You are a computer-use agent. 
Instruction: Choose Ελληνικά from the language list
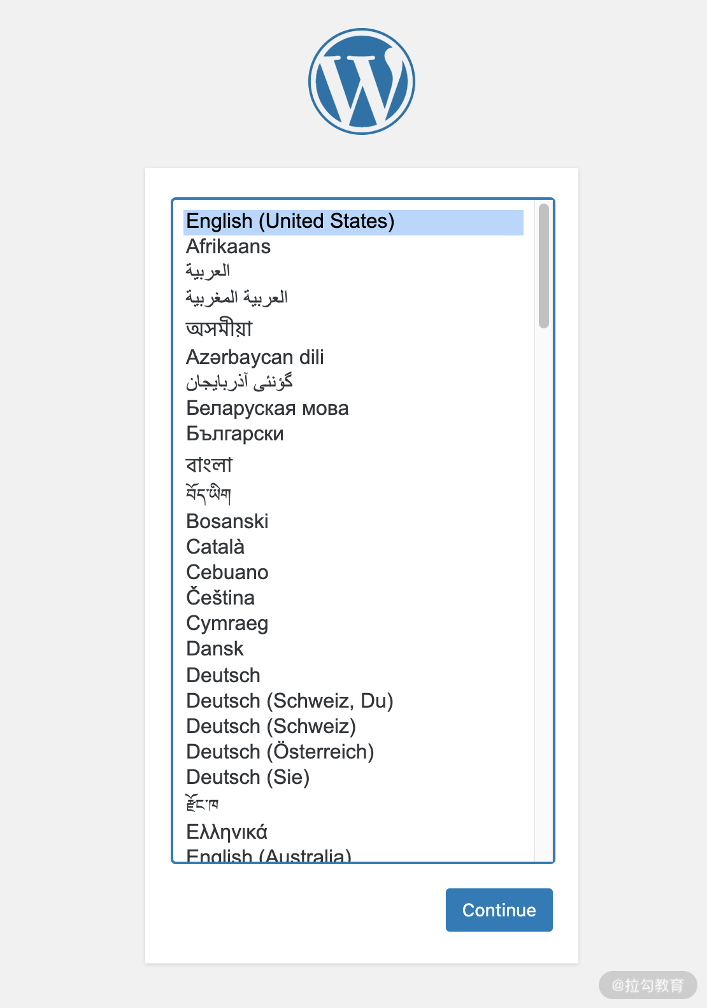pyautogui.click(x=227, y=832)
